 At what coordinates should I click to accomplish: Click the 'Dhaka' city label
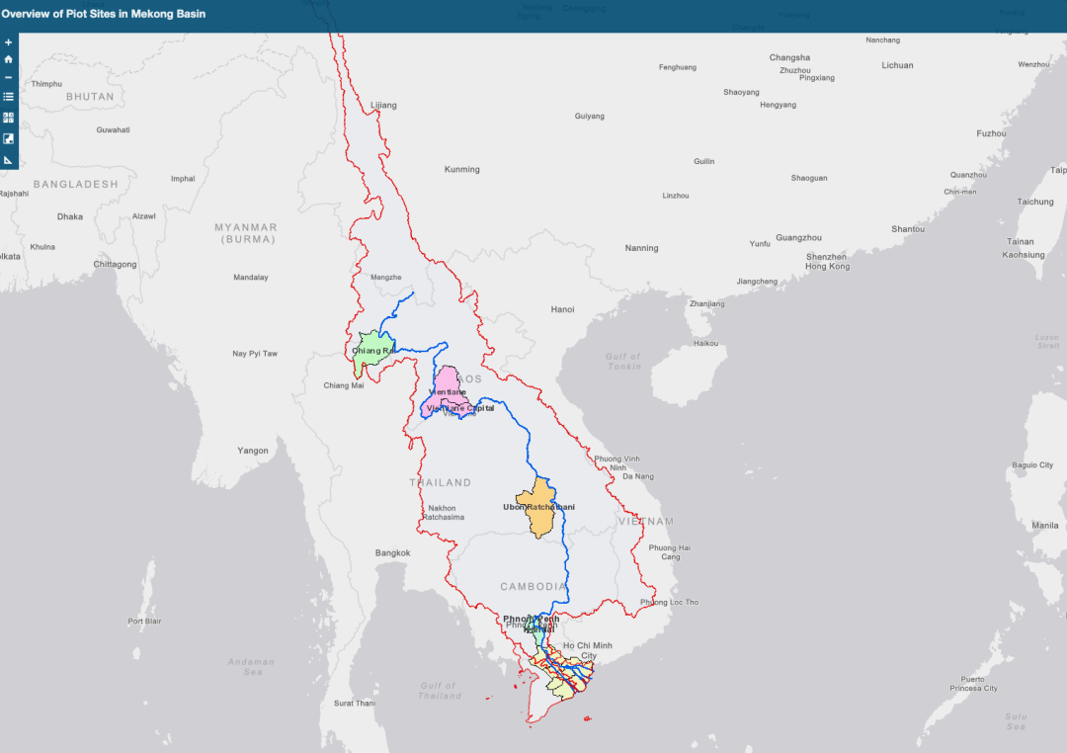[x=70, y=216]
